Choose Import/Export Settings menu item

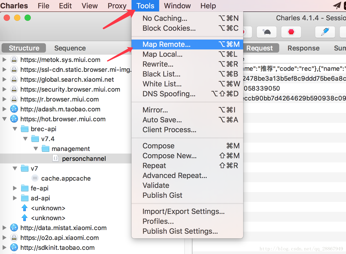coord(187,212)
